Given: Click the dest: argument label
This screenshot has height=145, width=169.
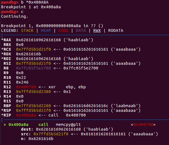Looking at the screenshot, I should [27, 129].
